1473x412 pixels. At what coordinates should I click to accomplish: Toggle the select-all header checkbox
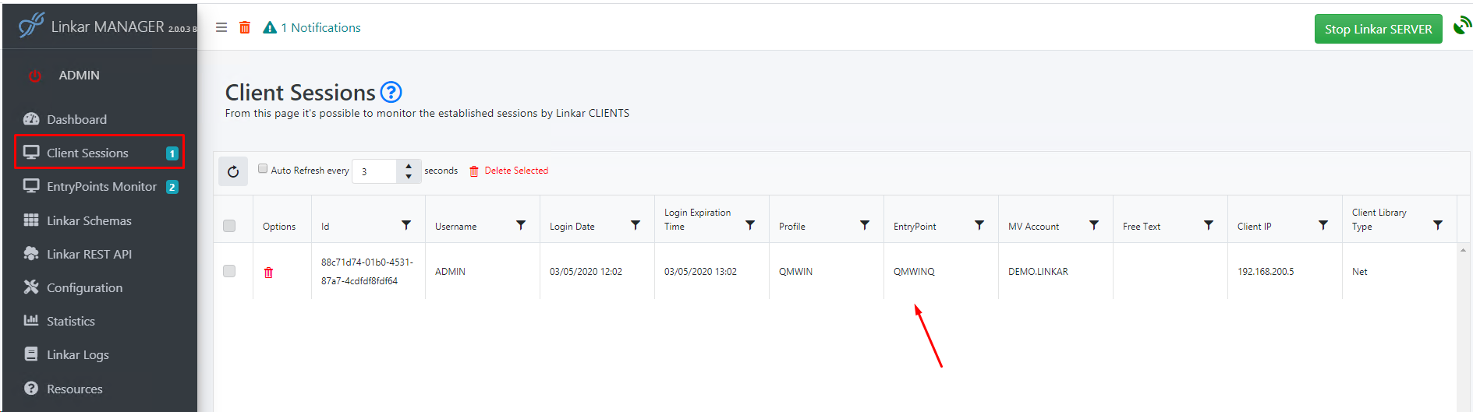[229, 226]
